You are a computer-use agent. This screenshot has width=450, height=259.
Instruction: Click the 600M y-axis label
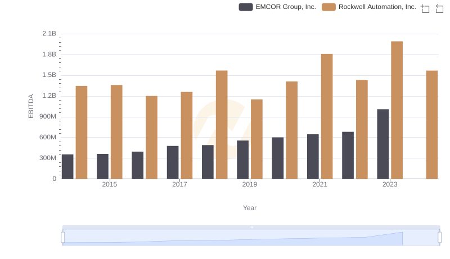48,137
